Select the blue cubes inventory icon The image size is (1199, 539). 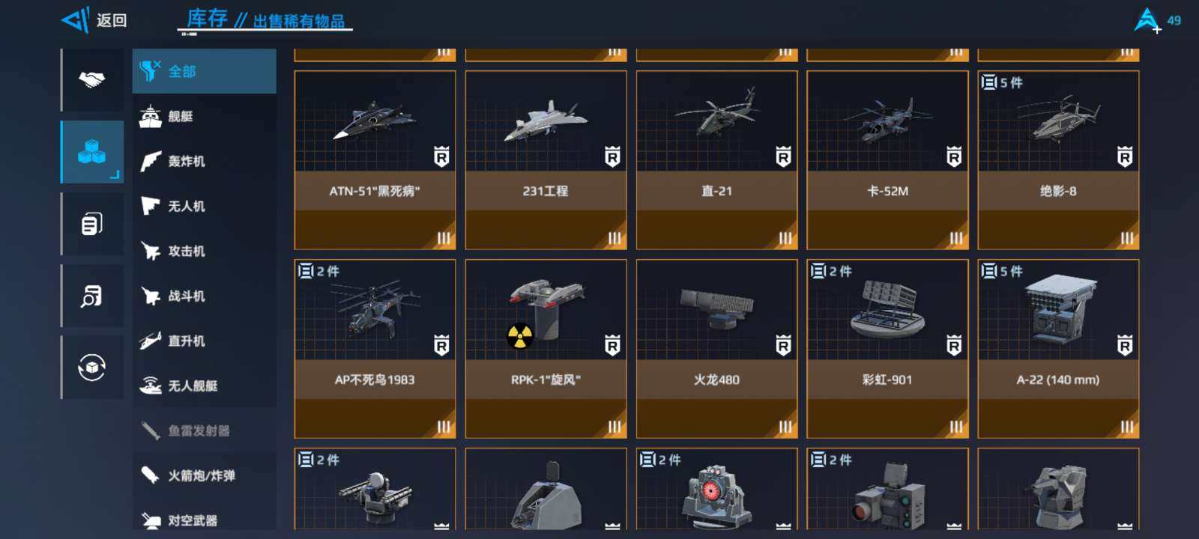pos(92,152)
